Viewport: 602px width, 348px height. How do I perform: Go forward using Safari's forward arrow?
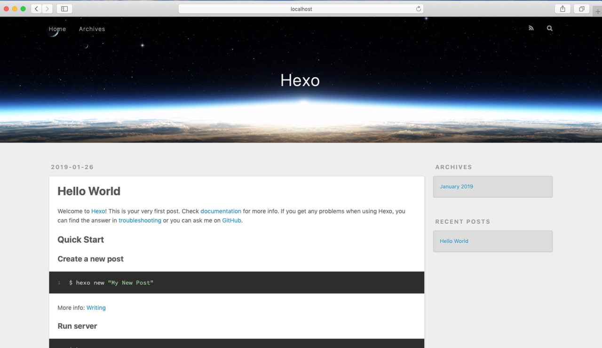[x=47, y=9]
